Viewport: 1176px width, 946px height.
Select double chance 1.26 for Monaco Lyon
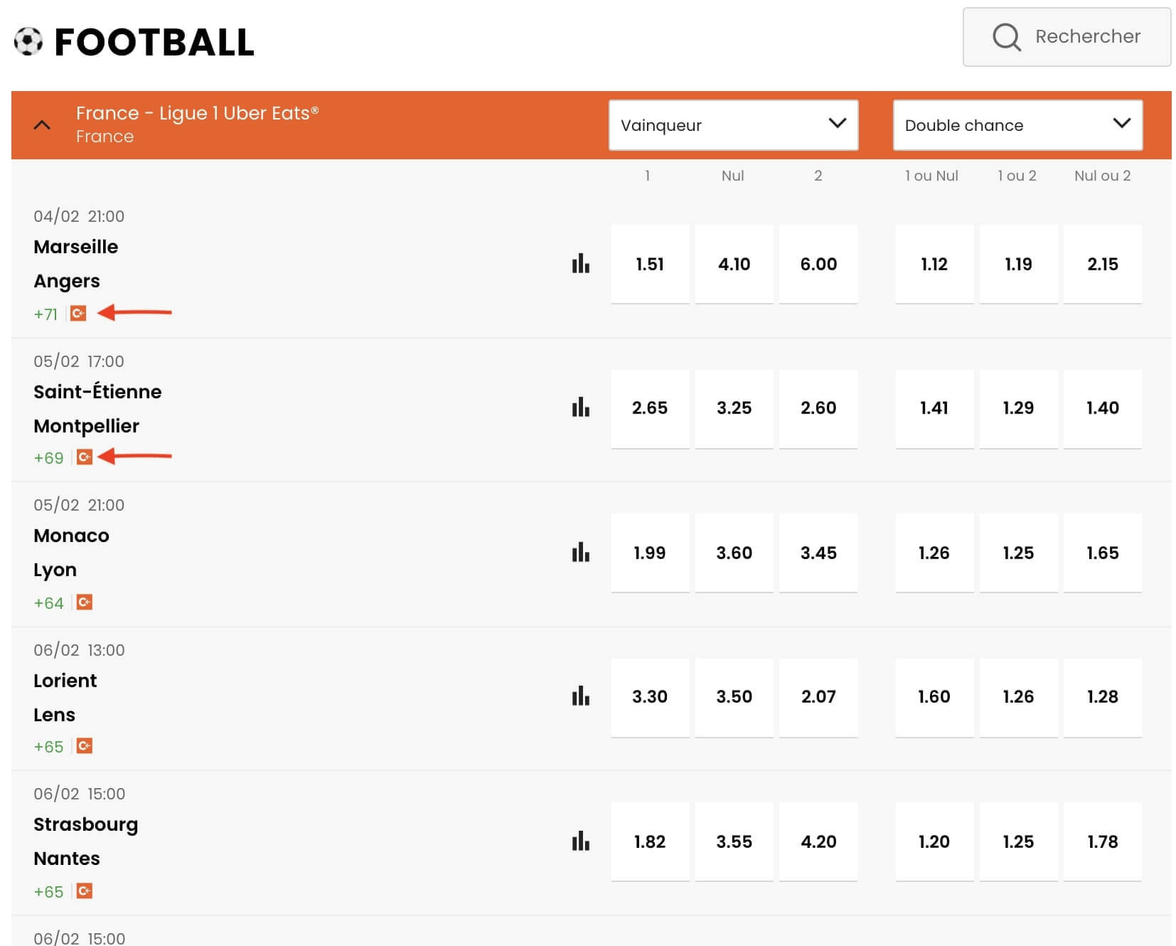pos(934,553)
